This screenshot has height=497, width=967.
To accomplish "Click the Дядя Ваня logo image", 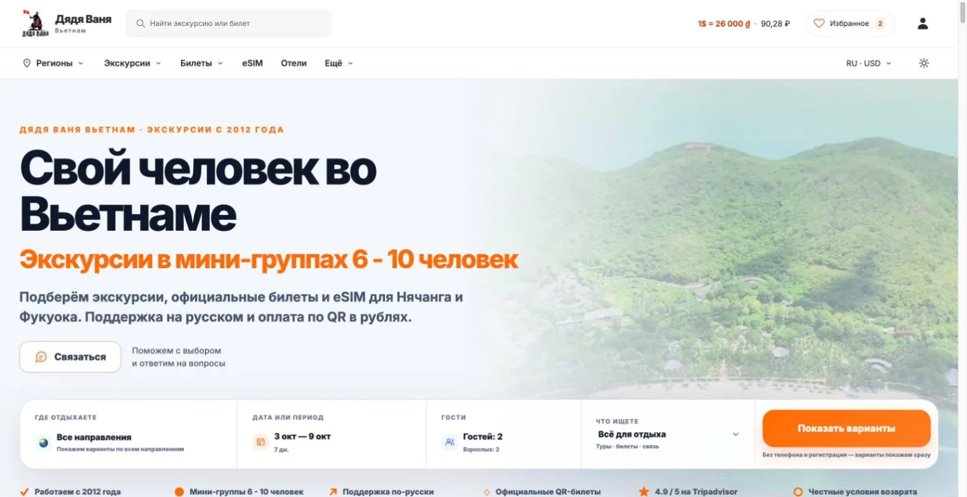I will coord(35,24).
